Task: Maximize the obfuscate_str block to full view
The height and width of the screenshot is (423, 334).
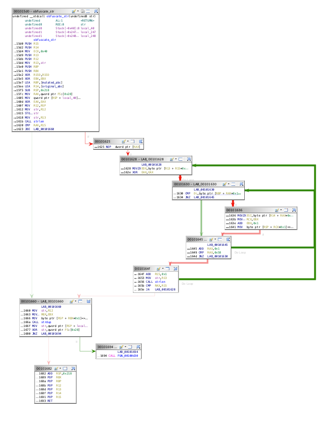Action: pos(88,12)
